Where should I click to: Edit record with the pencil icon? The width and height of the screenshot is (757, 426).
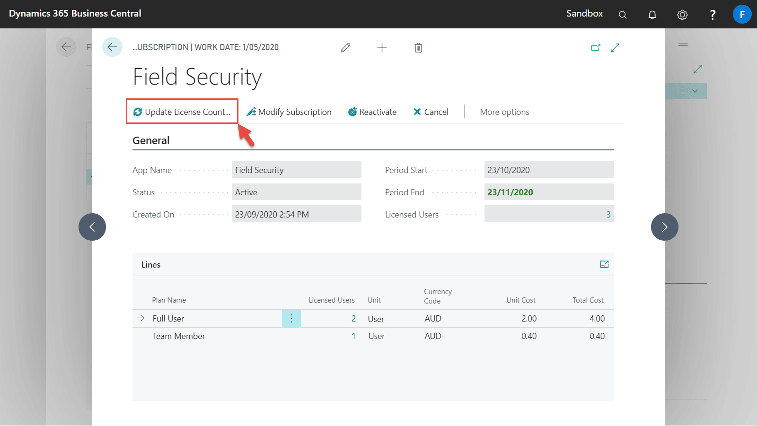pyautogui.click(x=345, y=48)
